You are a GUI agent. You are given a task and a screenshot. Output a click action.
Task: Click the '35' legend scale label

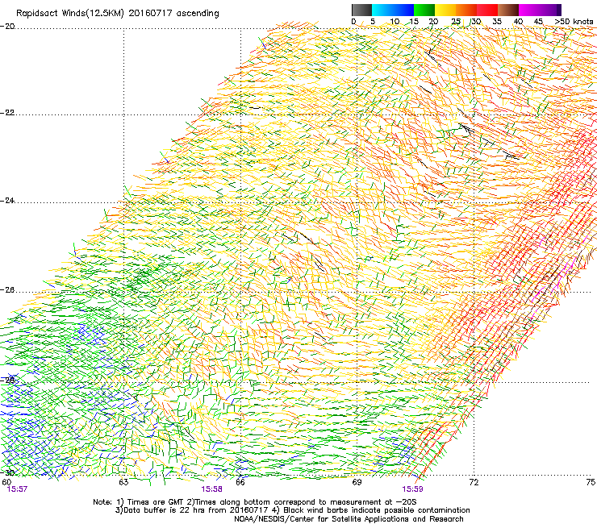coord(497,22)
